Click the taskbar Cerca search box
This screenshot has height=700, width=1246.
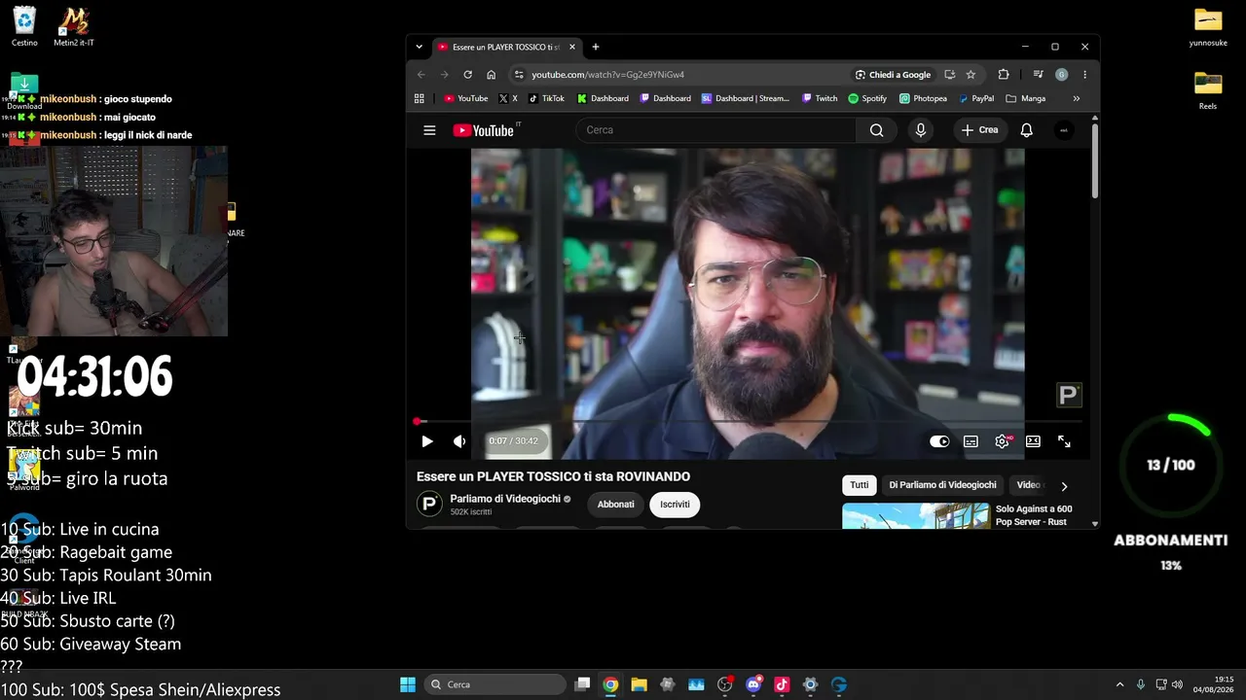pyautogui.click(x=496, y=684)
